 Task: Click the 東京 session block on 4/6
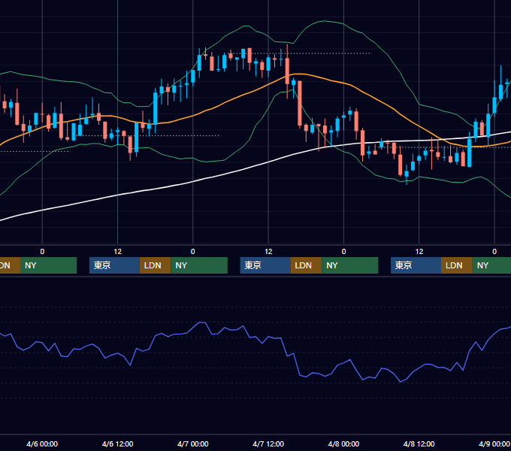tap(114, 265)
